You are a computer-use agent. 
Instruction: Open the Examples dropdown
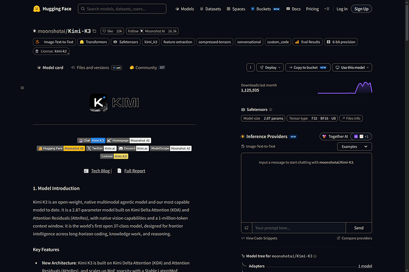[354, 146]
